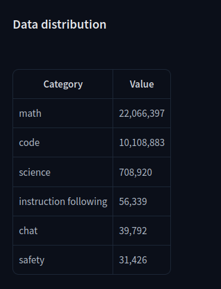Click the empty area after 708,920

click(x=161, y=172)
